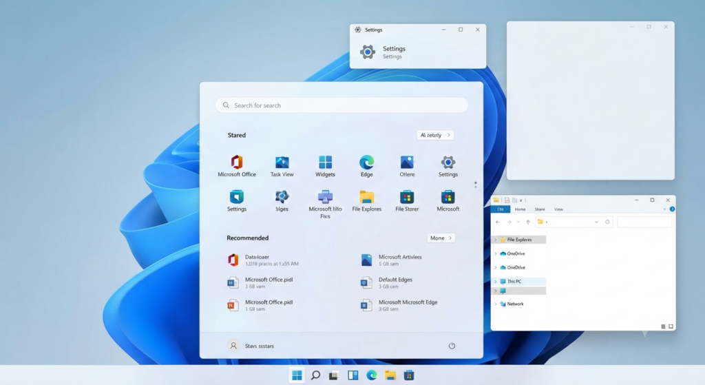
Task: Expand the This PC tree node
Action: point(496,282)
